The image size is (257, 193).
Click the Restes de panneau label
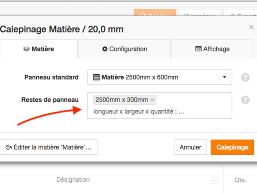click(50, 100)
